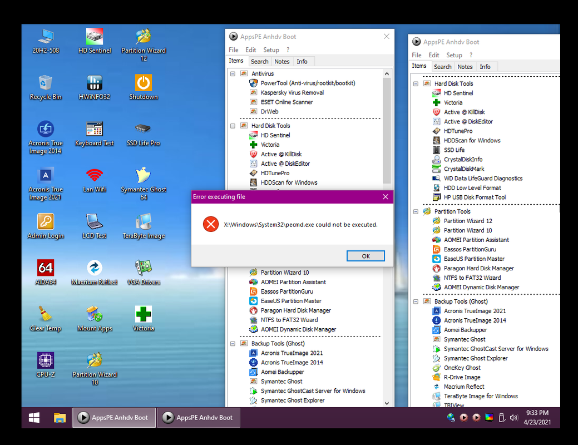Click scroll up arrow in left window
The image size is (578, 445).
tap(386, 74)
